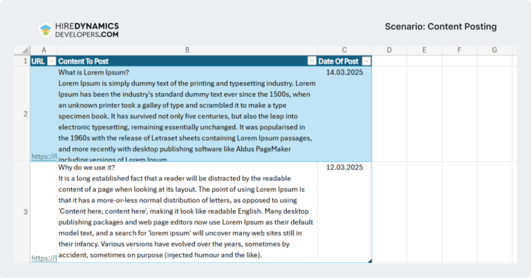Open the https link in row 3
The image size is (531, 278).
[x=44, y=258]
